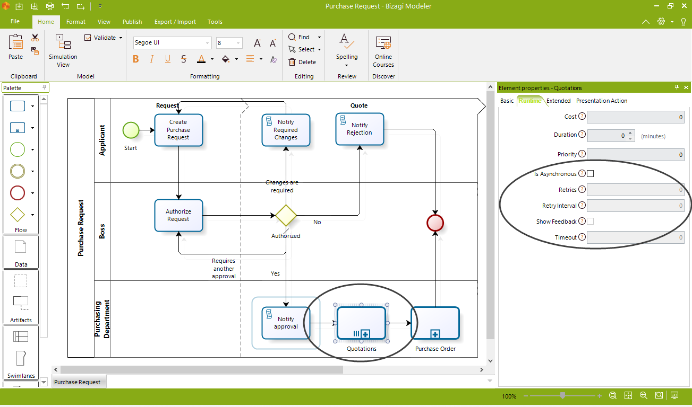This screenshot has height=407, width=692.
Task: Select the Sub-process shape in palette
Action: tap(18, 128)
